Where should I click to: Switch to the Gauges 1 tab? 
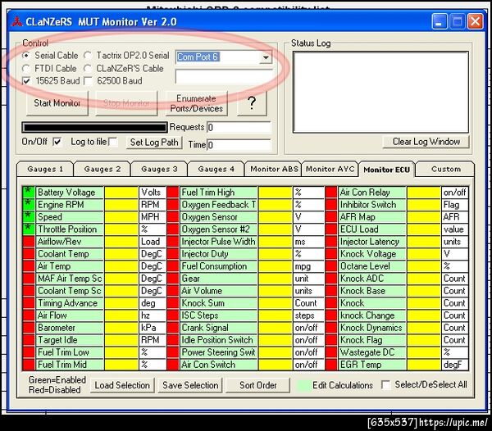tap(45, 170)
